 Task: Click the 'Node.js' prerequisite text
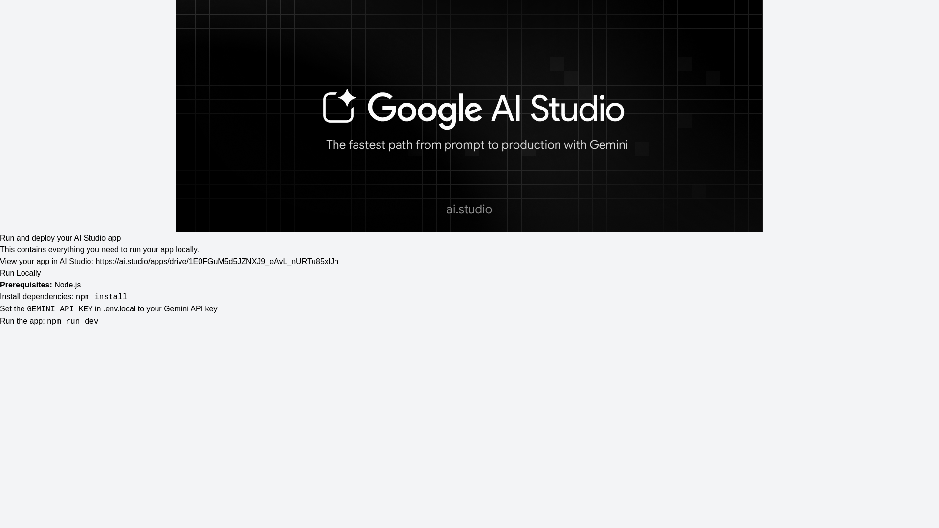pos(67,285)
